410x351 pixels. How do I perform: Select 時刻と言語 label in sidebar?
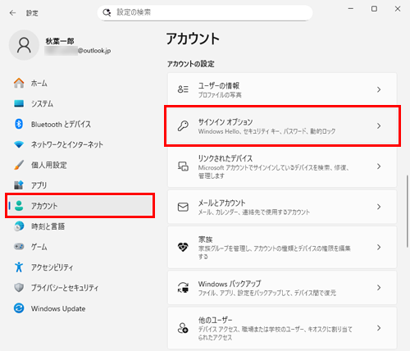coord(48,226)
